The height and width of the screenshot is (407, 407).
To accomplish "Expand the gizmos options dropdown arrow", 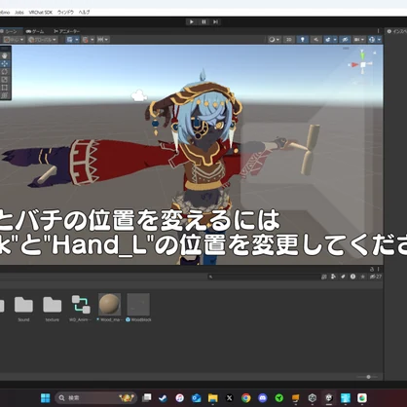I will (x=379, y=40).
